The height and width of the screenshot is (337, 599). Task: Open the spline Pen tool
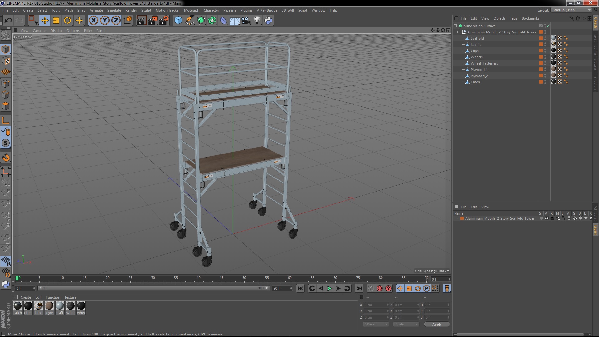click(190, 21)
